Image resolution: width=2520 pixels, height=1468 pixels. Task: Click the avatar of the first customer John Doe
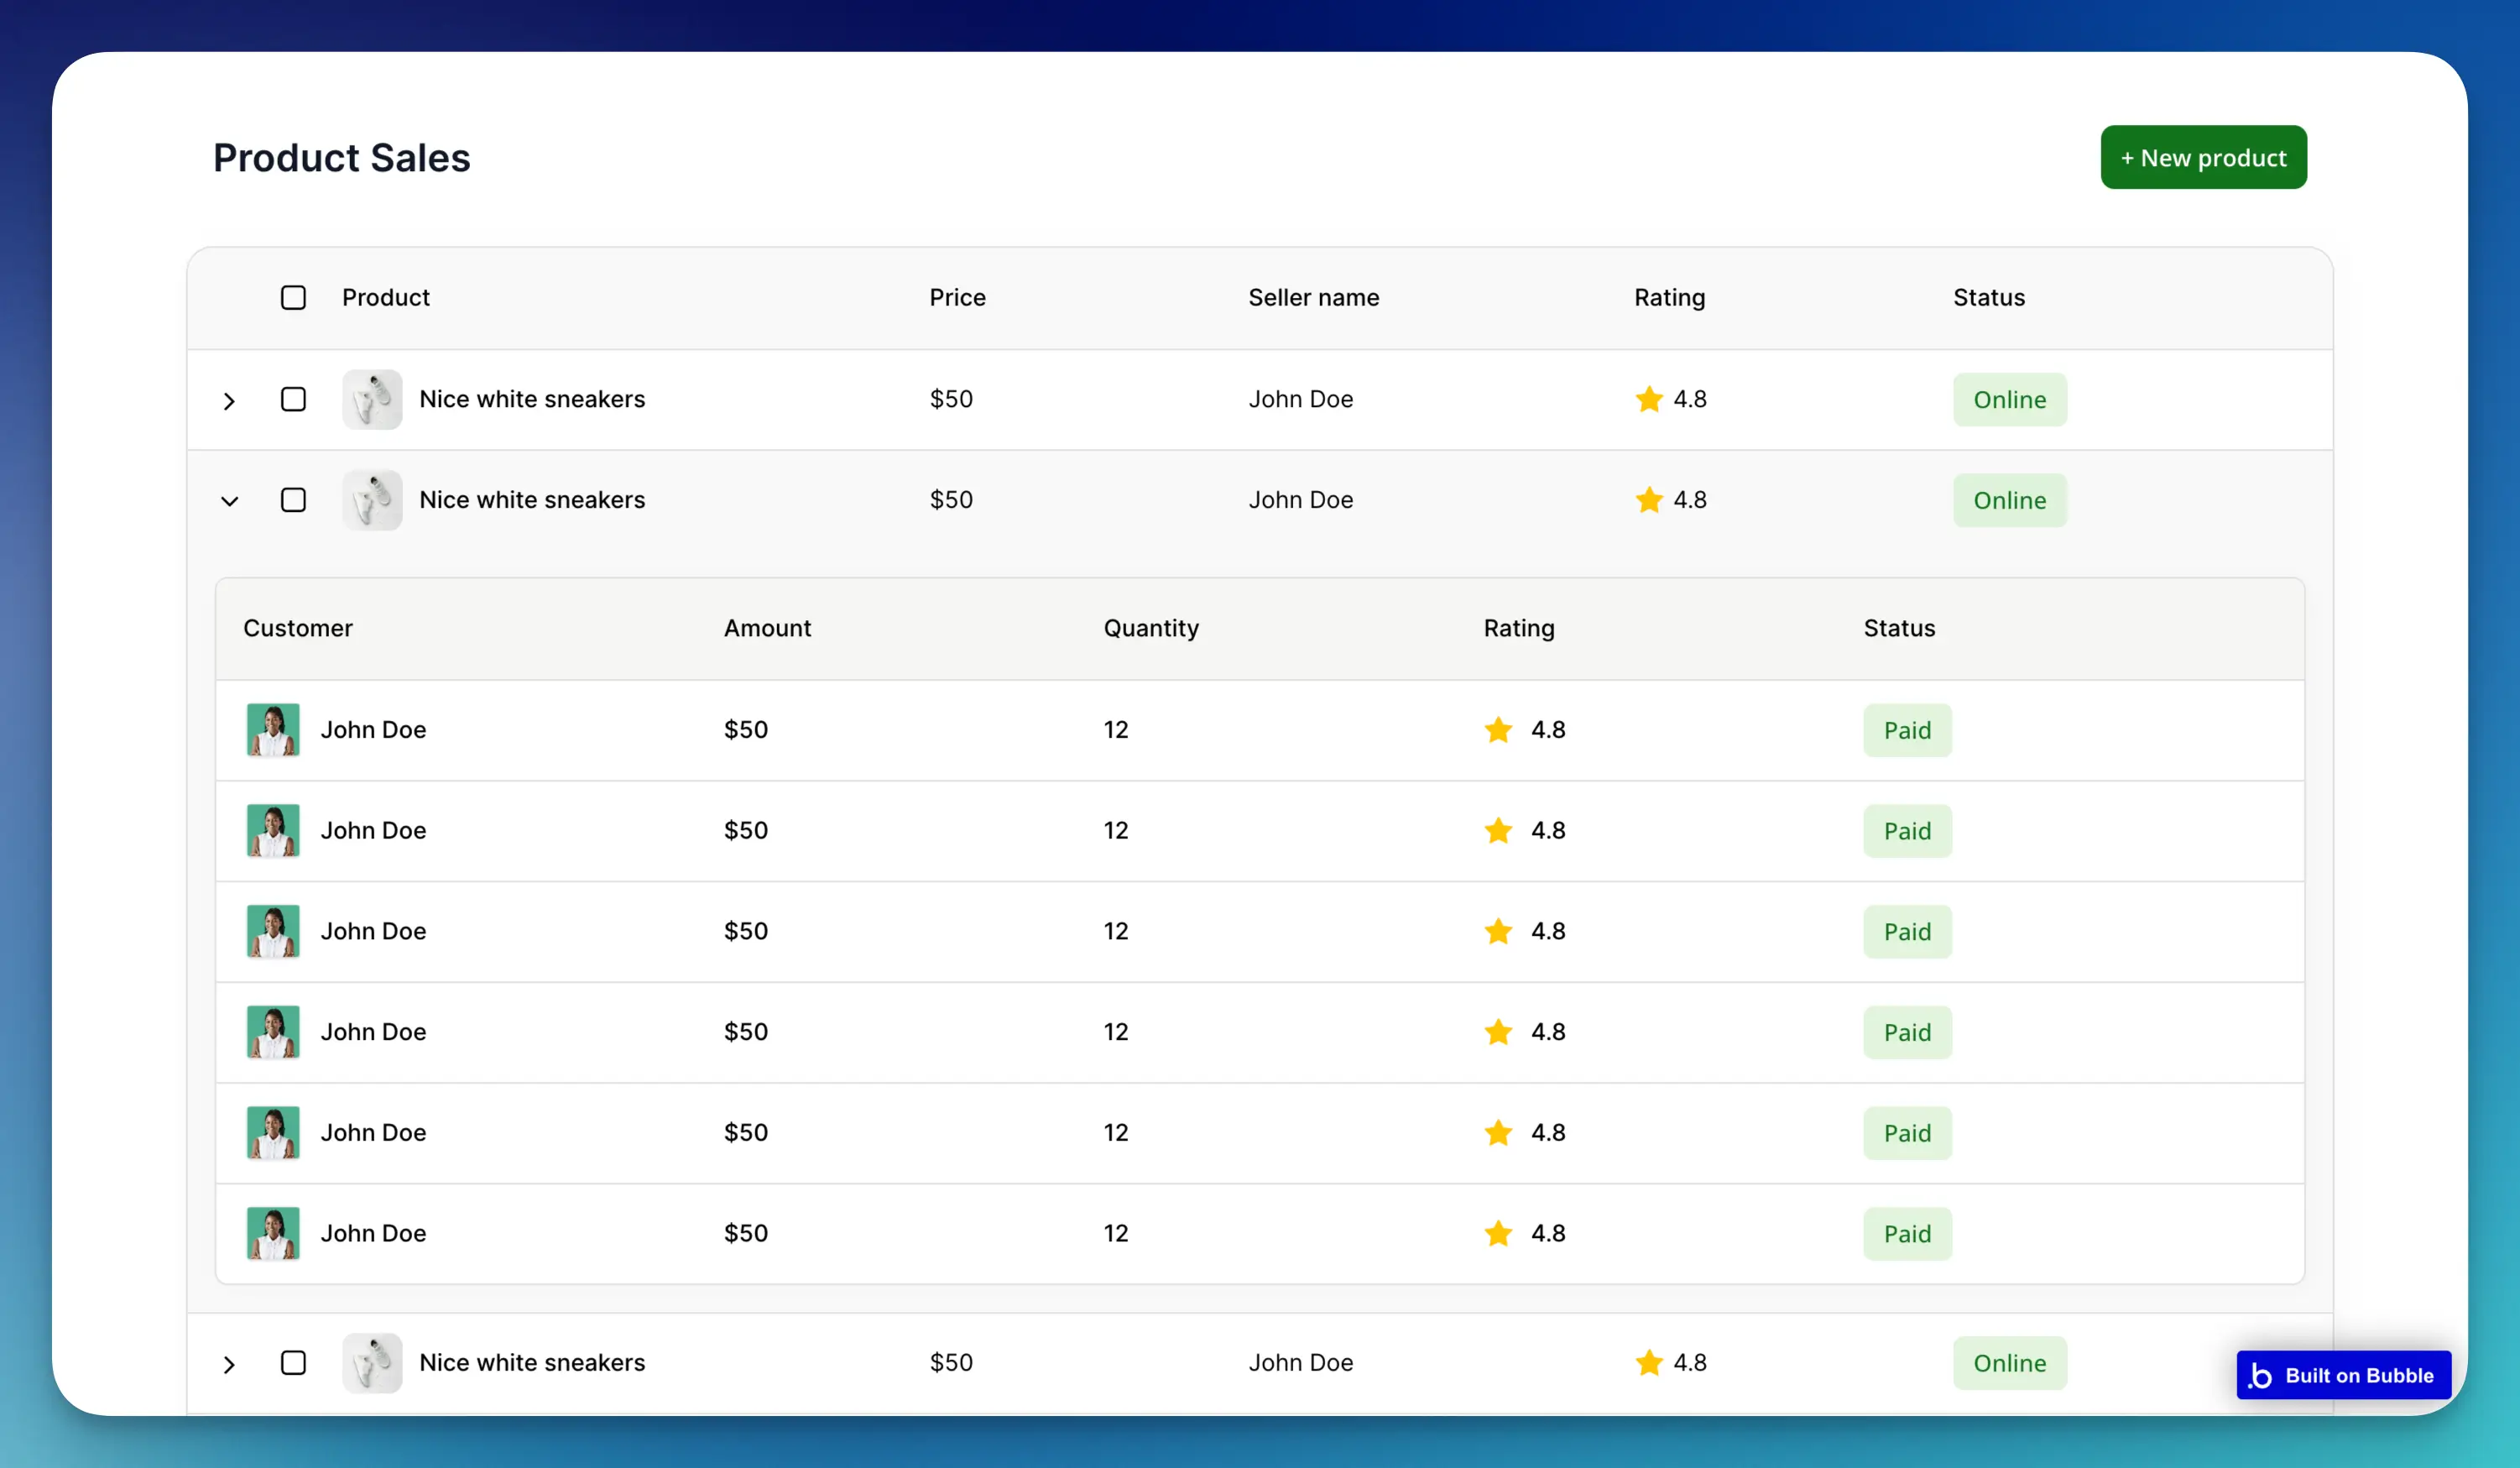point(273,730)
